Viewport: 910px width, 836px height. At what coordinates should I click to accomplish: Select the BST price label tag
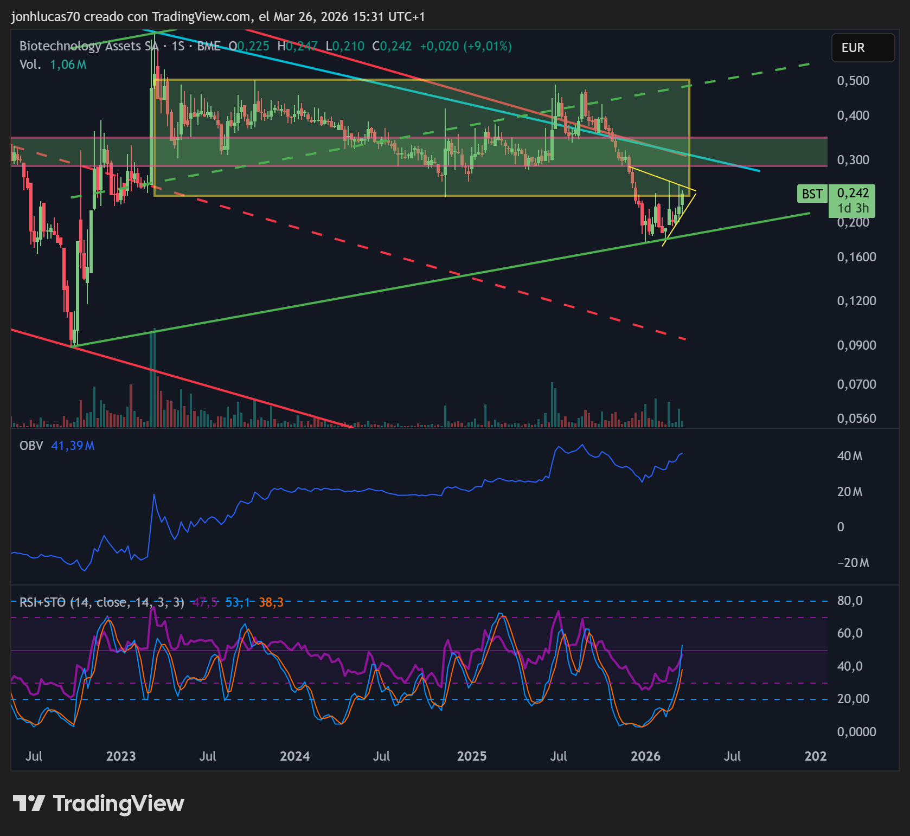pos(812,194)
